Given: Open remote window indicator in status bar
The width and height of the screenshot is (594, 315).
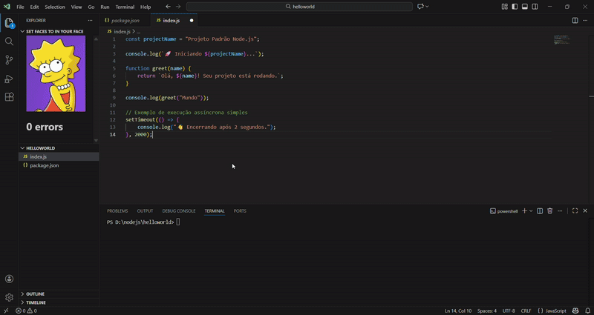Looking at the screenshot, I should 6,311.
